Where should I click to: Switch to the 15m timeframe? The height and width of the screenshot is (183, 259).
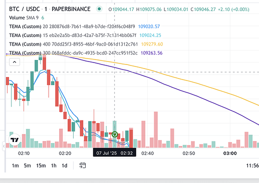pos(41,165)
